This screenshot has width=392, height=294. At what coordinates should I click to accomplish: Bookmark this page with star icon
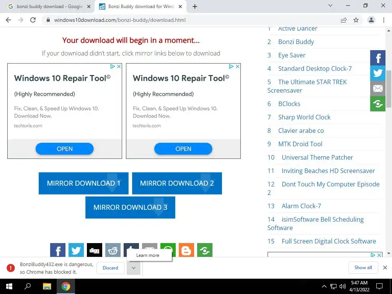point(356,20)
